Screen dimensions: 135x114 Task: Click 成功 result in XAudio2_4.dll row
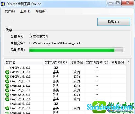pos(77,99)
